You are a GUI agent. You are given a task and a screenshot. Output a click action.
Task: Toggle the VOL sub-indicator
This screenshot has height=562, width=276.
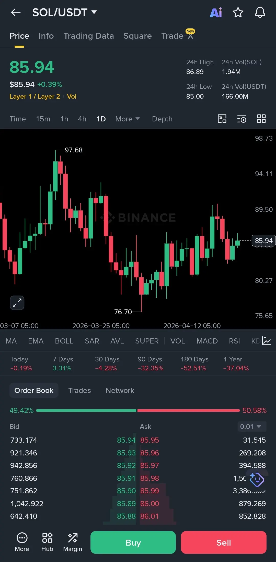178,341
